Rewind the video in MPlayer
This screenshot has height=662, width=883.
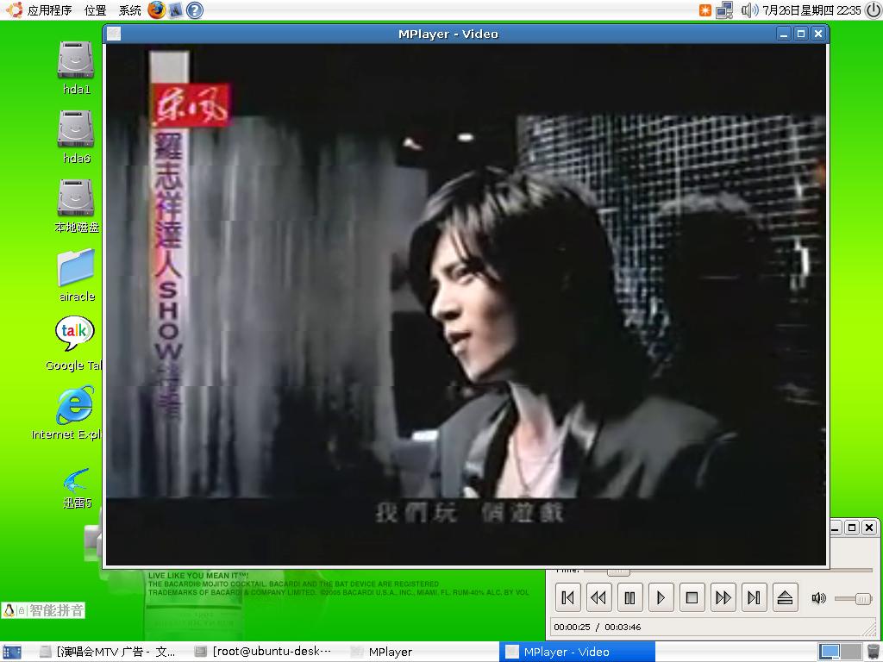point(598,597)
